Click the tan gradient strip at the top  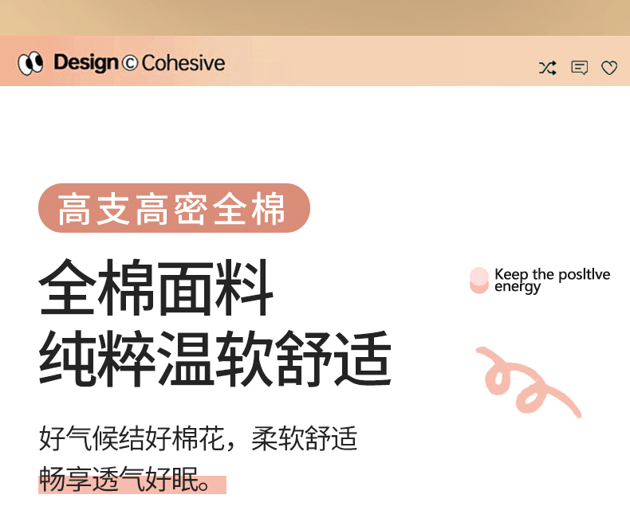coord(315,18)
